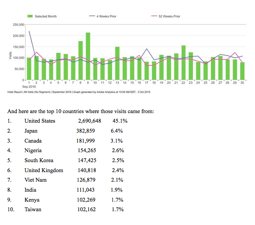Click the value 140,818

pyautogui.click(x=87, y=170)
